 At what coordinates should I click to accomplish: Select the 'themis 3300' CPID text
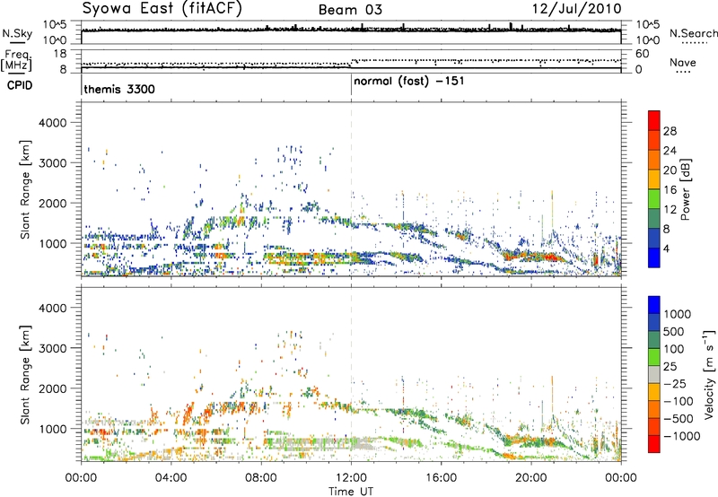pyautogui.click(x=119, y=89)
